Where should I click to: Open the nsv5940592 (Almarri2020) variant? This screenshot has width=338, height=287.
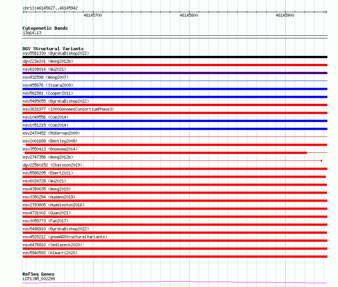pyautogui.click(x=50, y=253)
